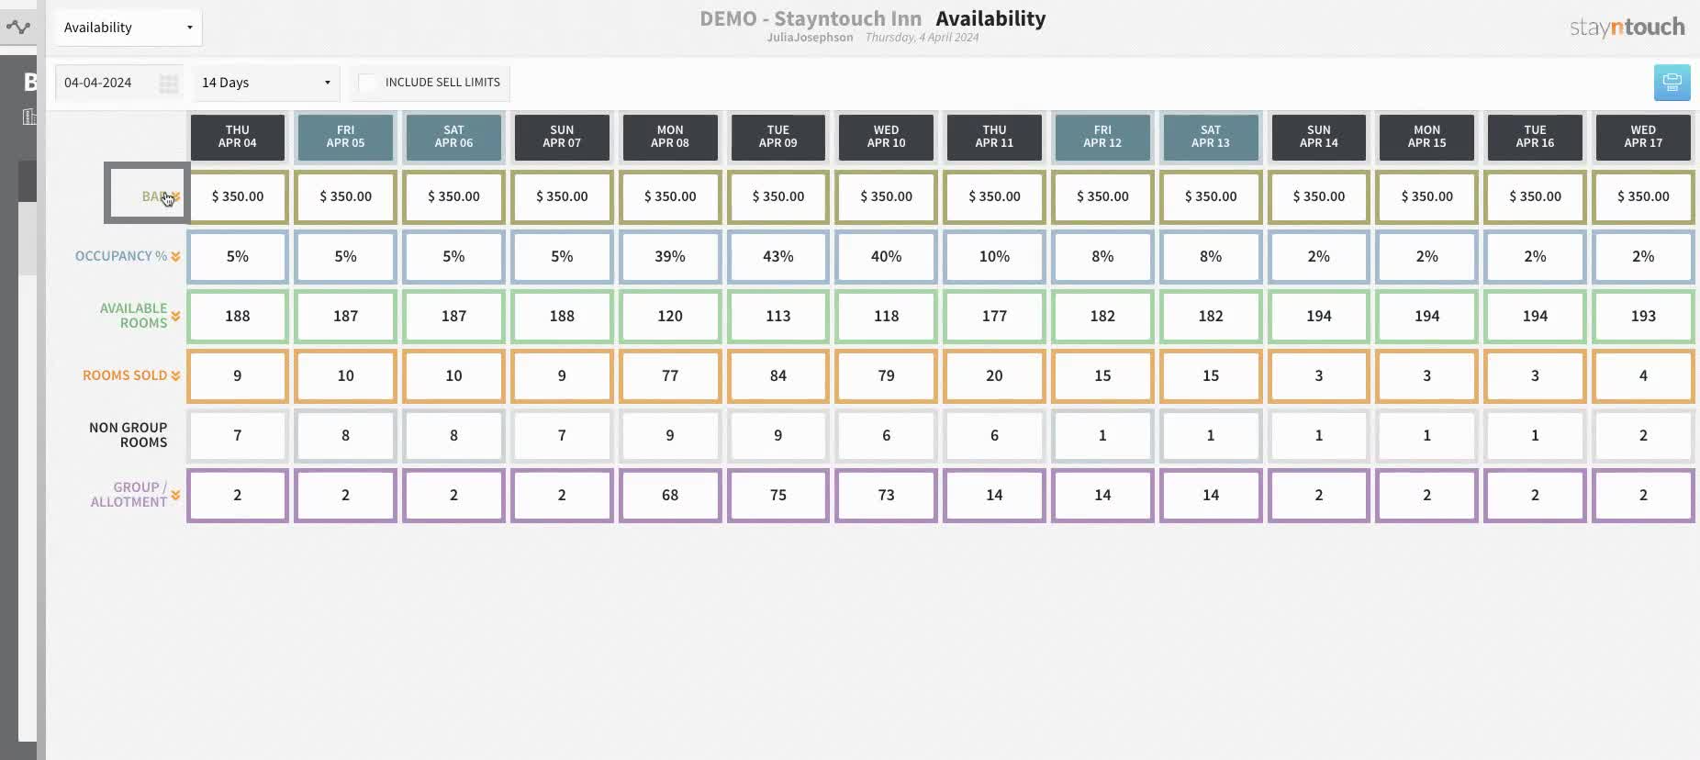The width and height of the screenshot is (1700, 760).
Task: Click the 177 available rooms cell
Action: click(994, 316)
